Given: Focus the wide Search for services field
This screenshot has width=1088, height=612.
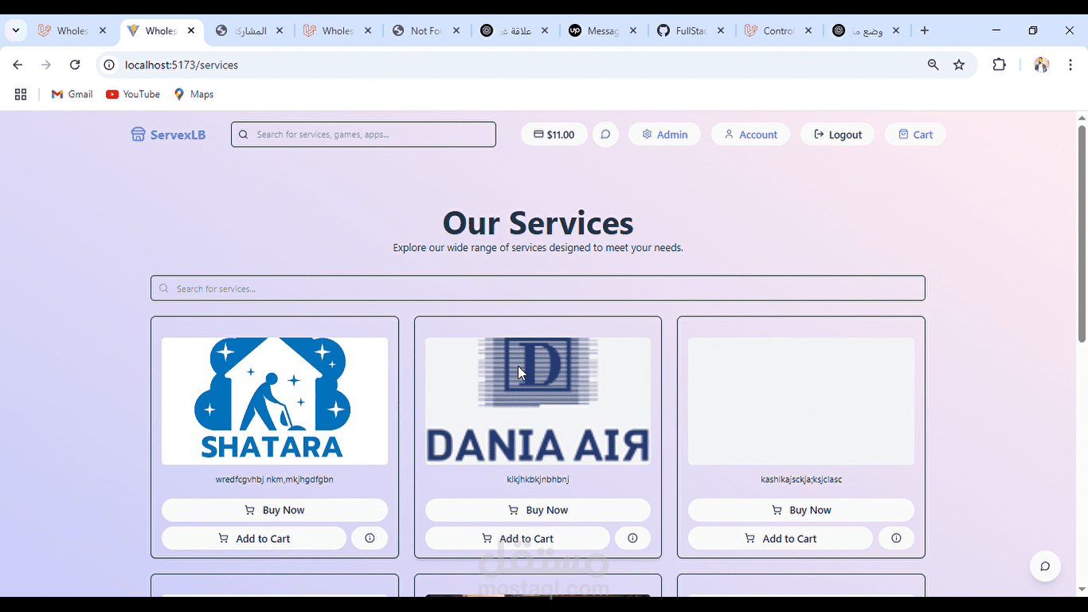Looking at the screenshot, I should pos(538,288).
